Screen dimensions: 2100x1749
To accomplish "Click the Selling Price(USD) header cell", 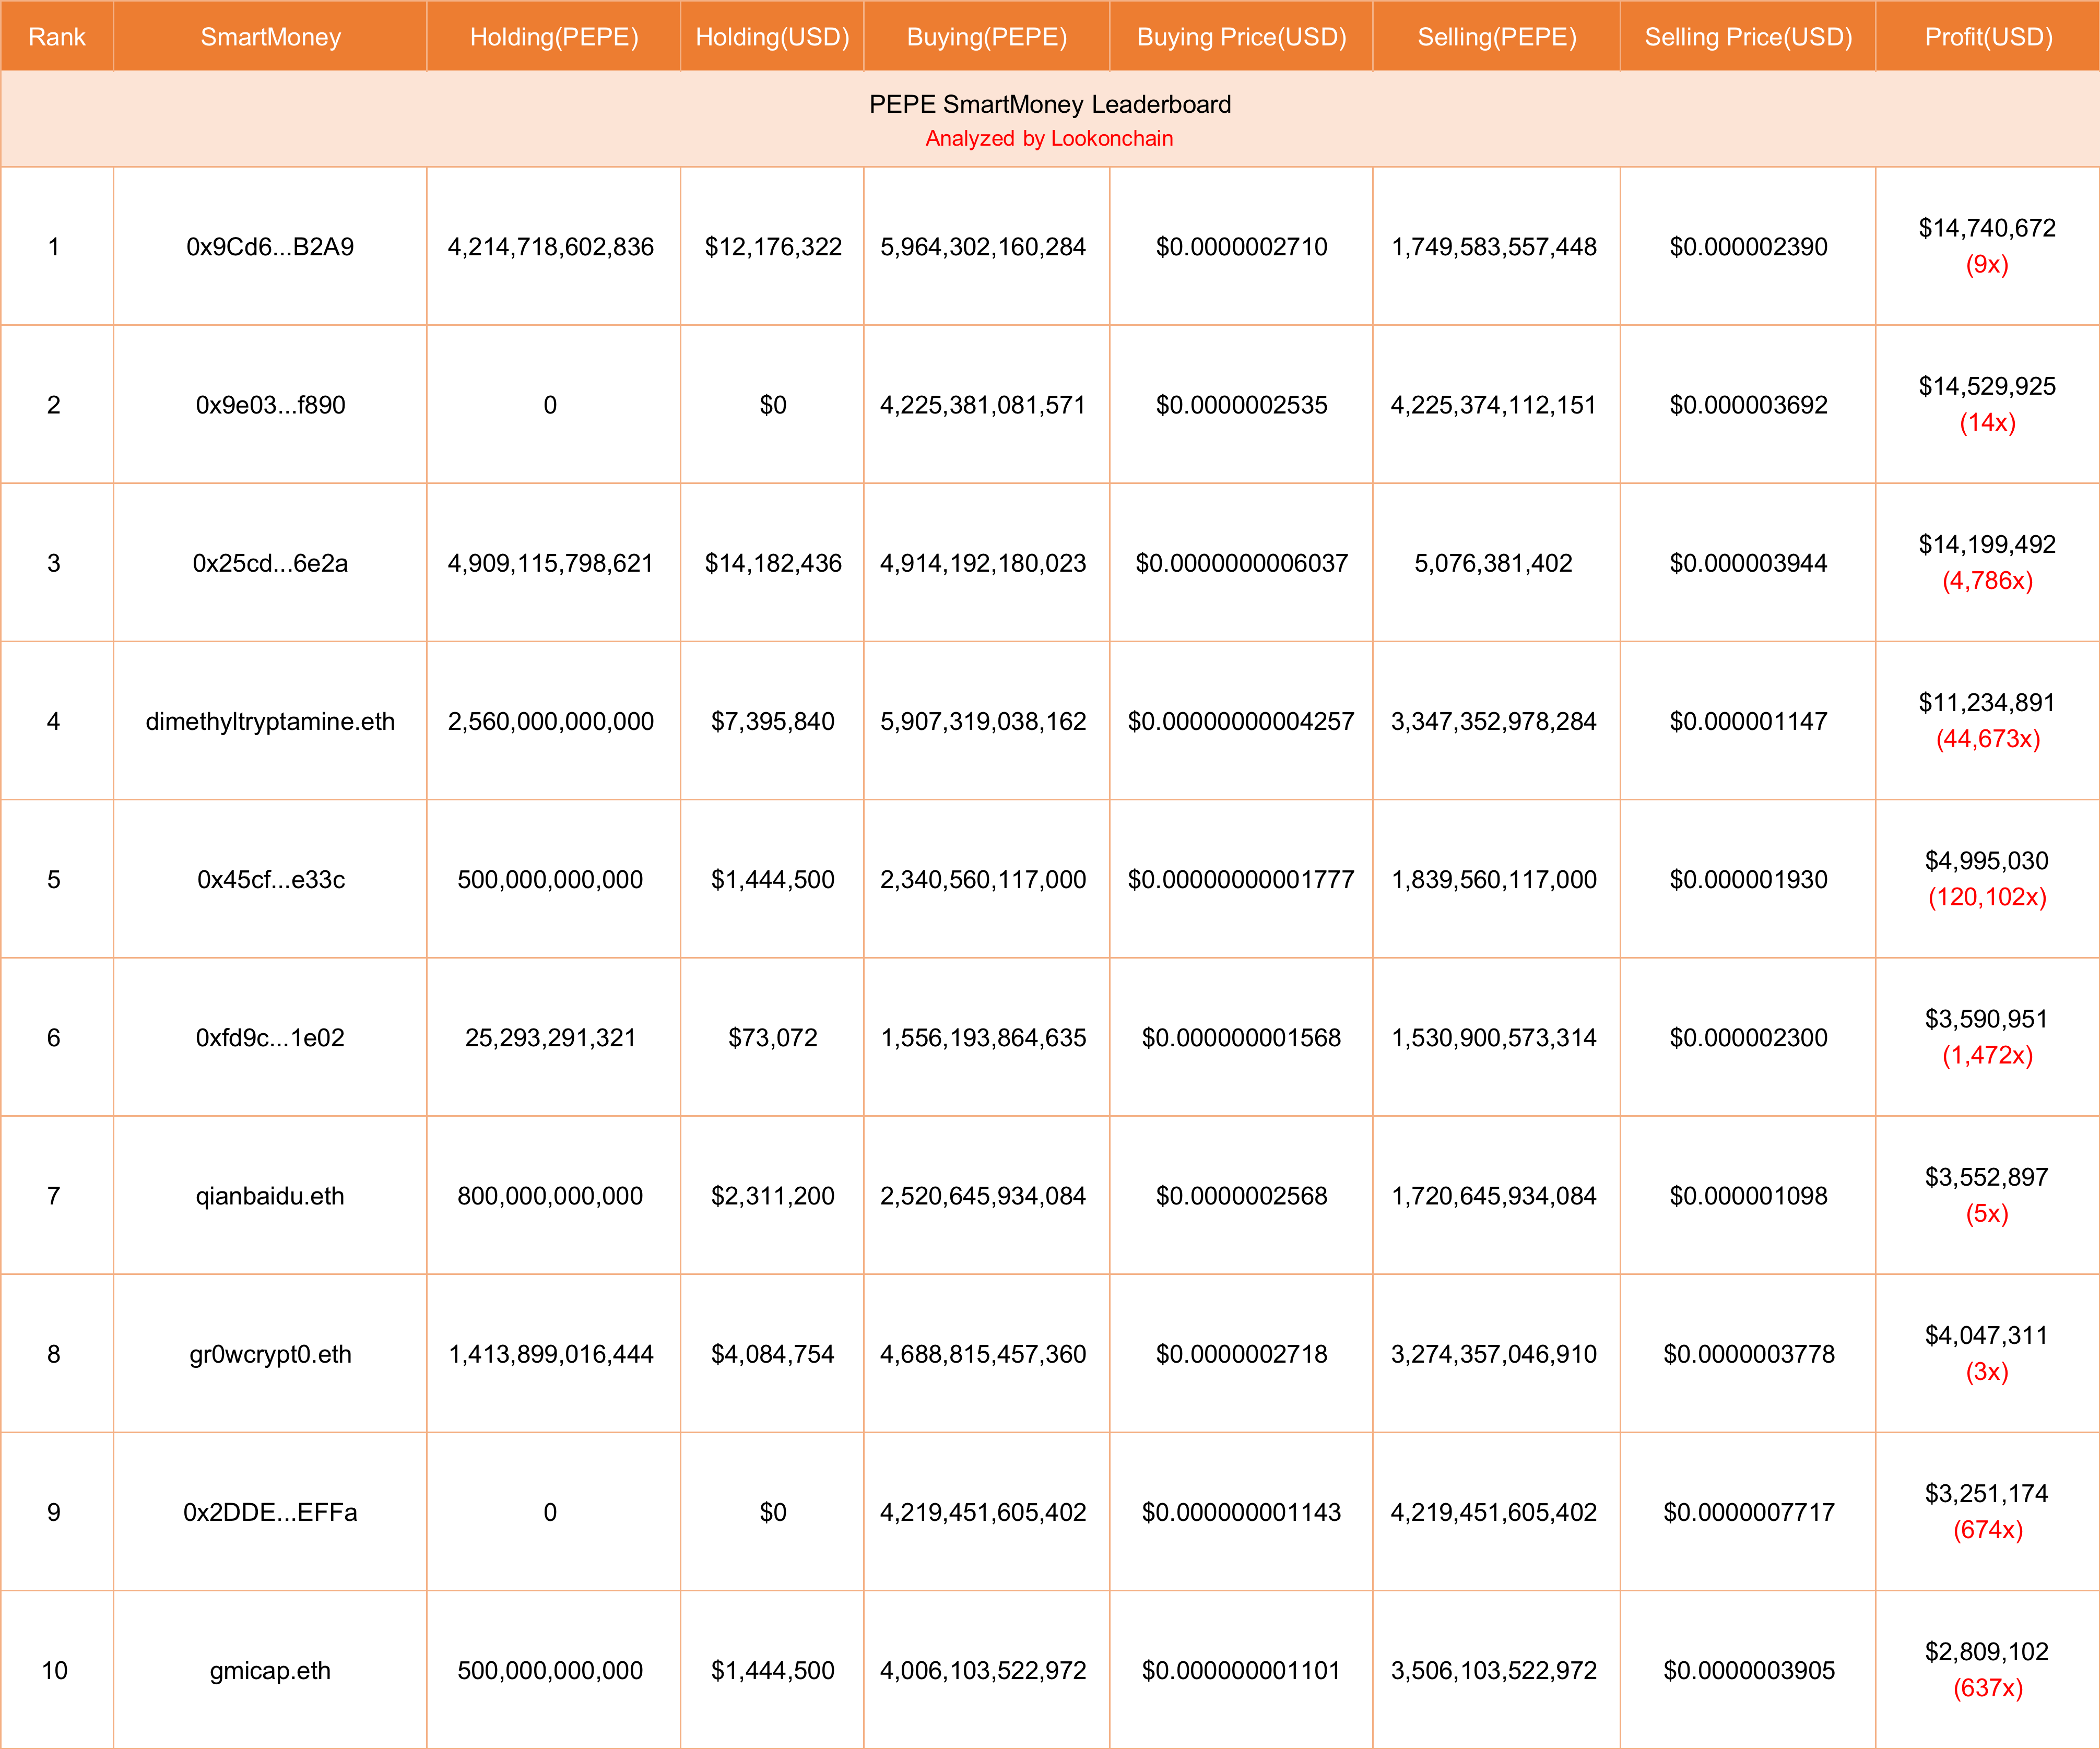I will pos(1748,37).
